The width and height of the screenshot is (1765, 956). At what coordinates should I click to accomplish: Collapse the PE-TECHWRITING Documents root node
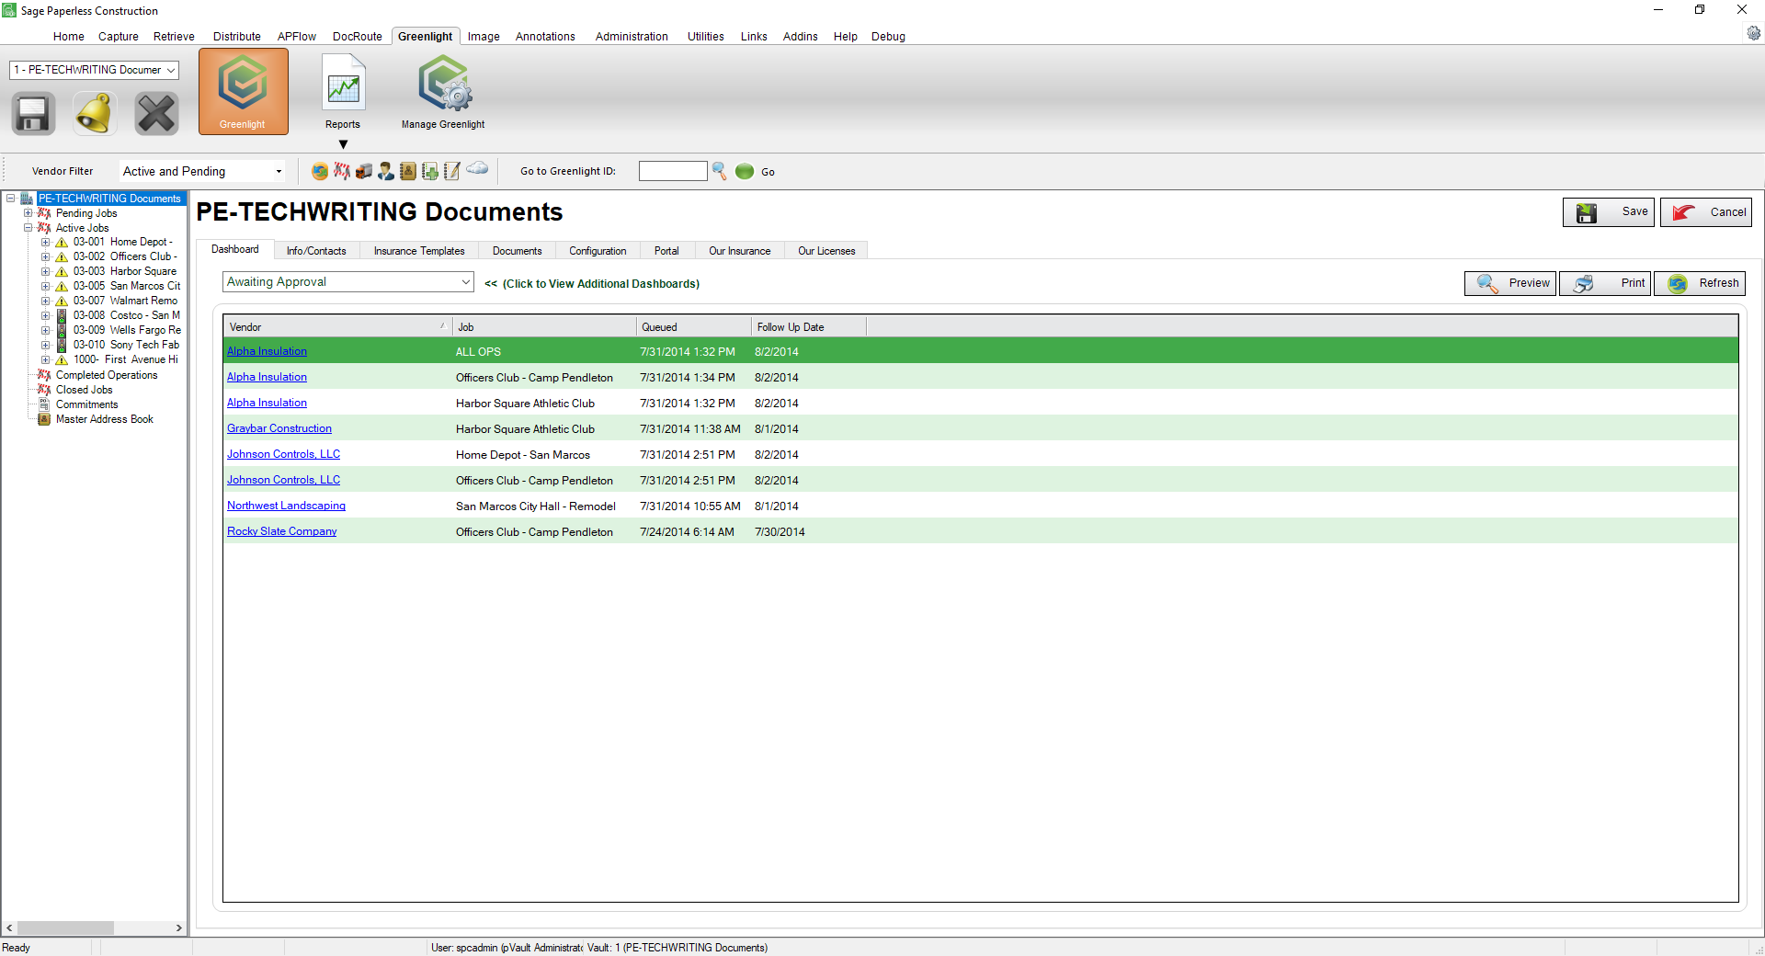point(10,199)
